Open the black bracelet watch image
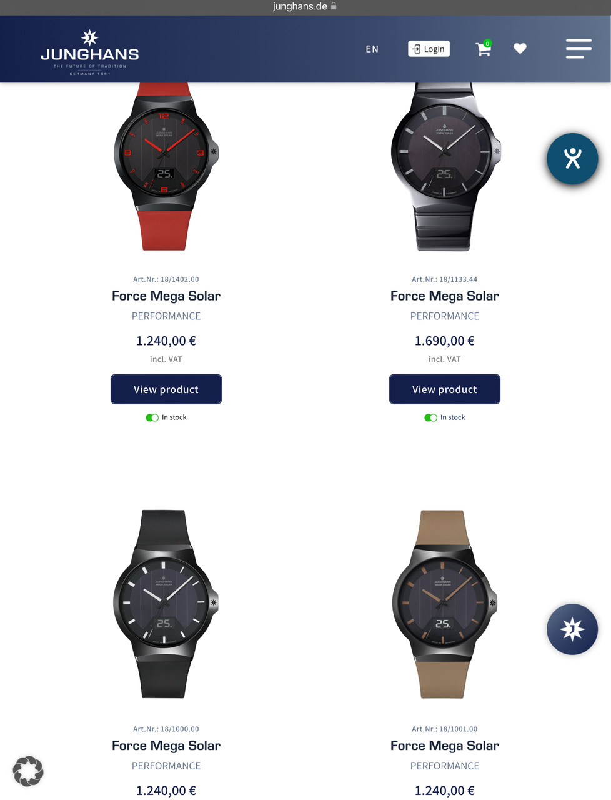The height and width of the screenshot is (800, 611). [445, 166]
